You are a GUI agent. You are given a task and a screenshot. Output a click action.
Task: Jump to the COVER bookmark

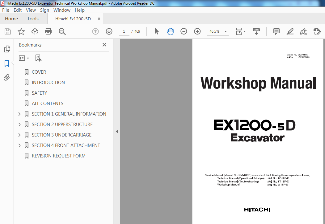coord(39,72)
